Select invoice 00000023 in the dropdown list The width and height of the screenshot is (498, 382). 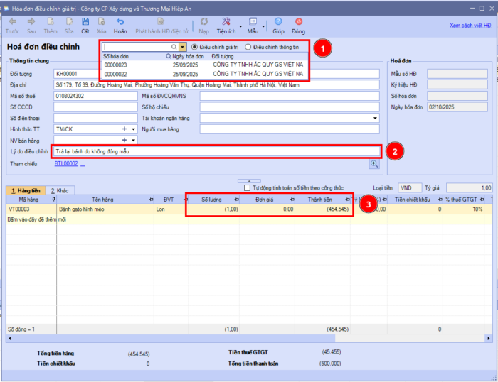point(116,64)
